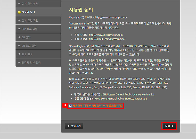
Task: Select the 관리자 정보 입력 step
Action: (x=31, y=62)
